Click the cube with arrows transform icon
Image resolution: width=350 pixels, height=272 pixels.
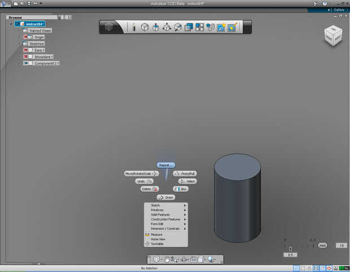point(167,27)
